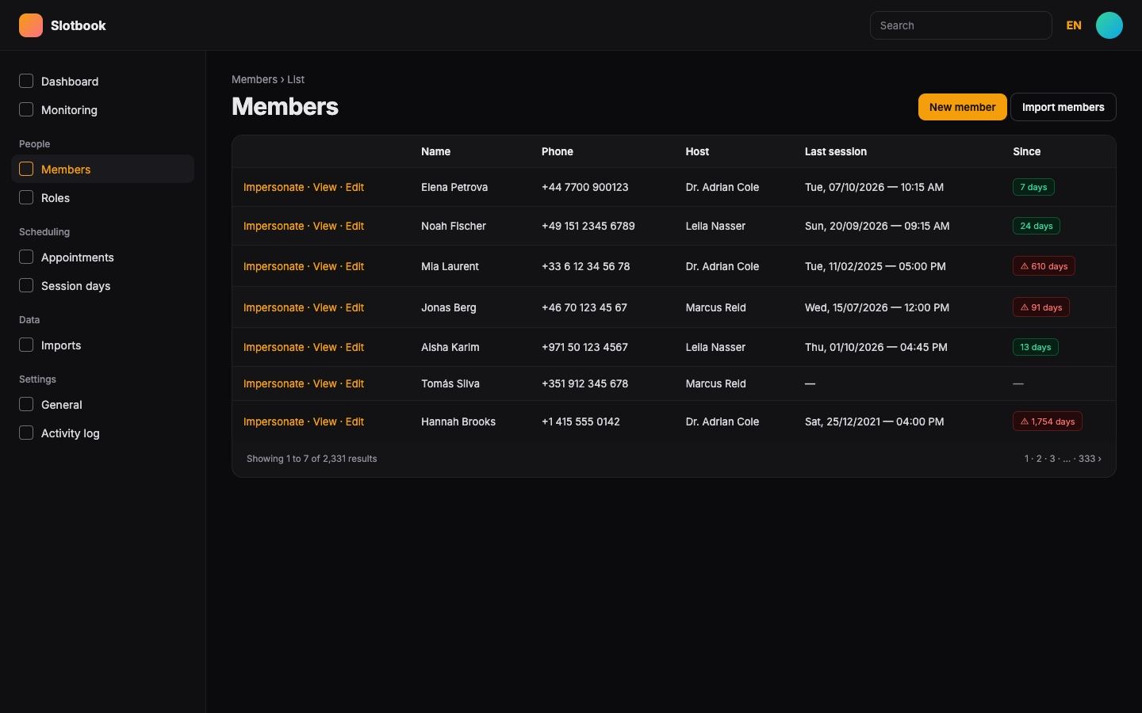Click the 13 days badge
This screenshot has height=713, width=1142.
coord(1035,347)
